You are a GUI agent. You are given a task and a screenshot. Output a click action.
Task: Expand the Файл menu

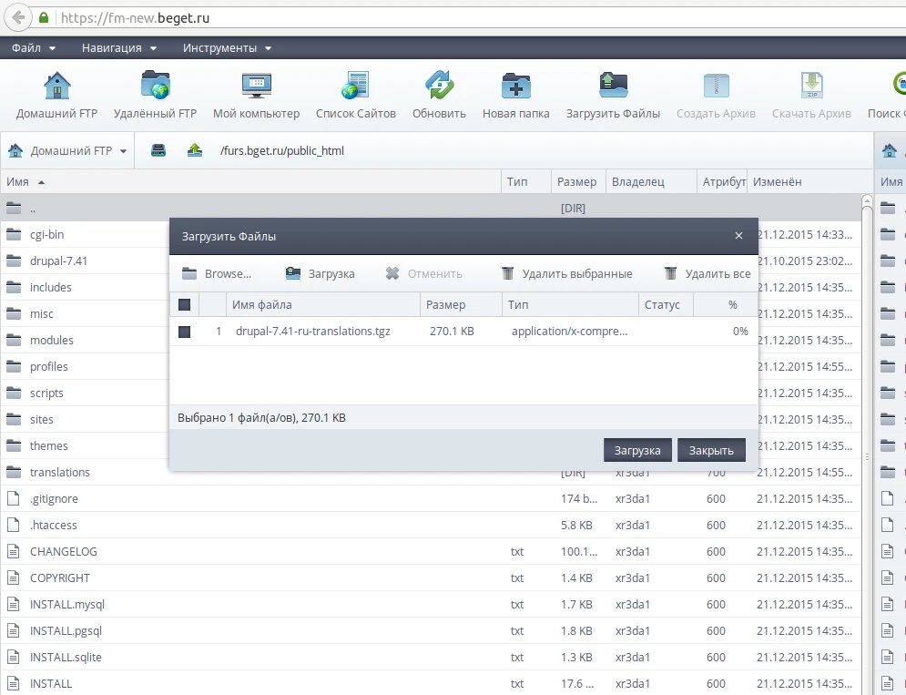click(x=34, y=48)
